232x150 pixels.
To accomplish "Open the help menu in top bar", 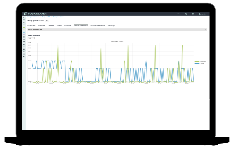I will [x=194, y=14].
